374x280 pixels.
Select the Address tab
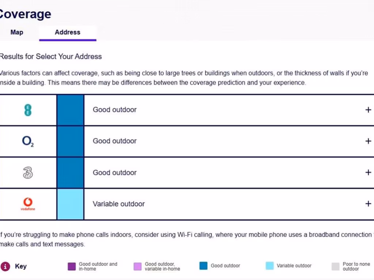68,32
